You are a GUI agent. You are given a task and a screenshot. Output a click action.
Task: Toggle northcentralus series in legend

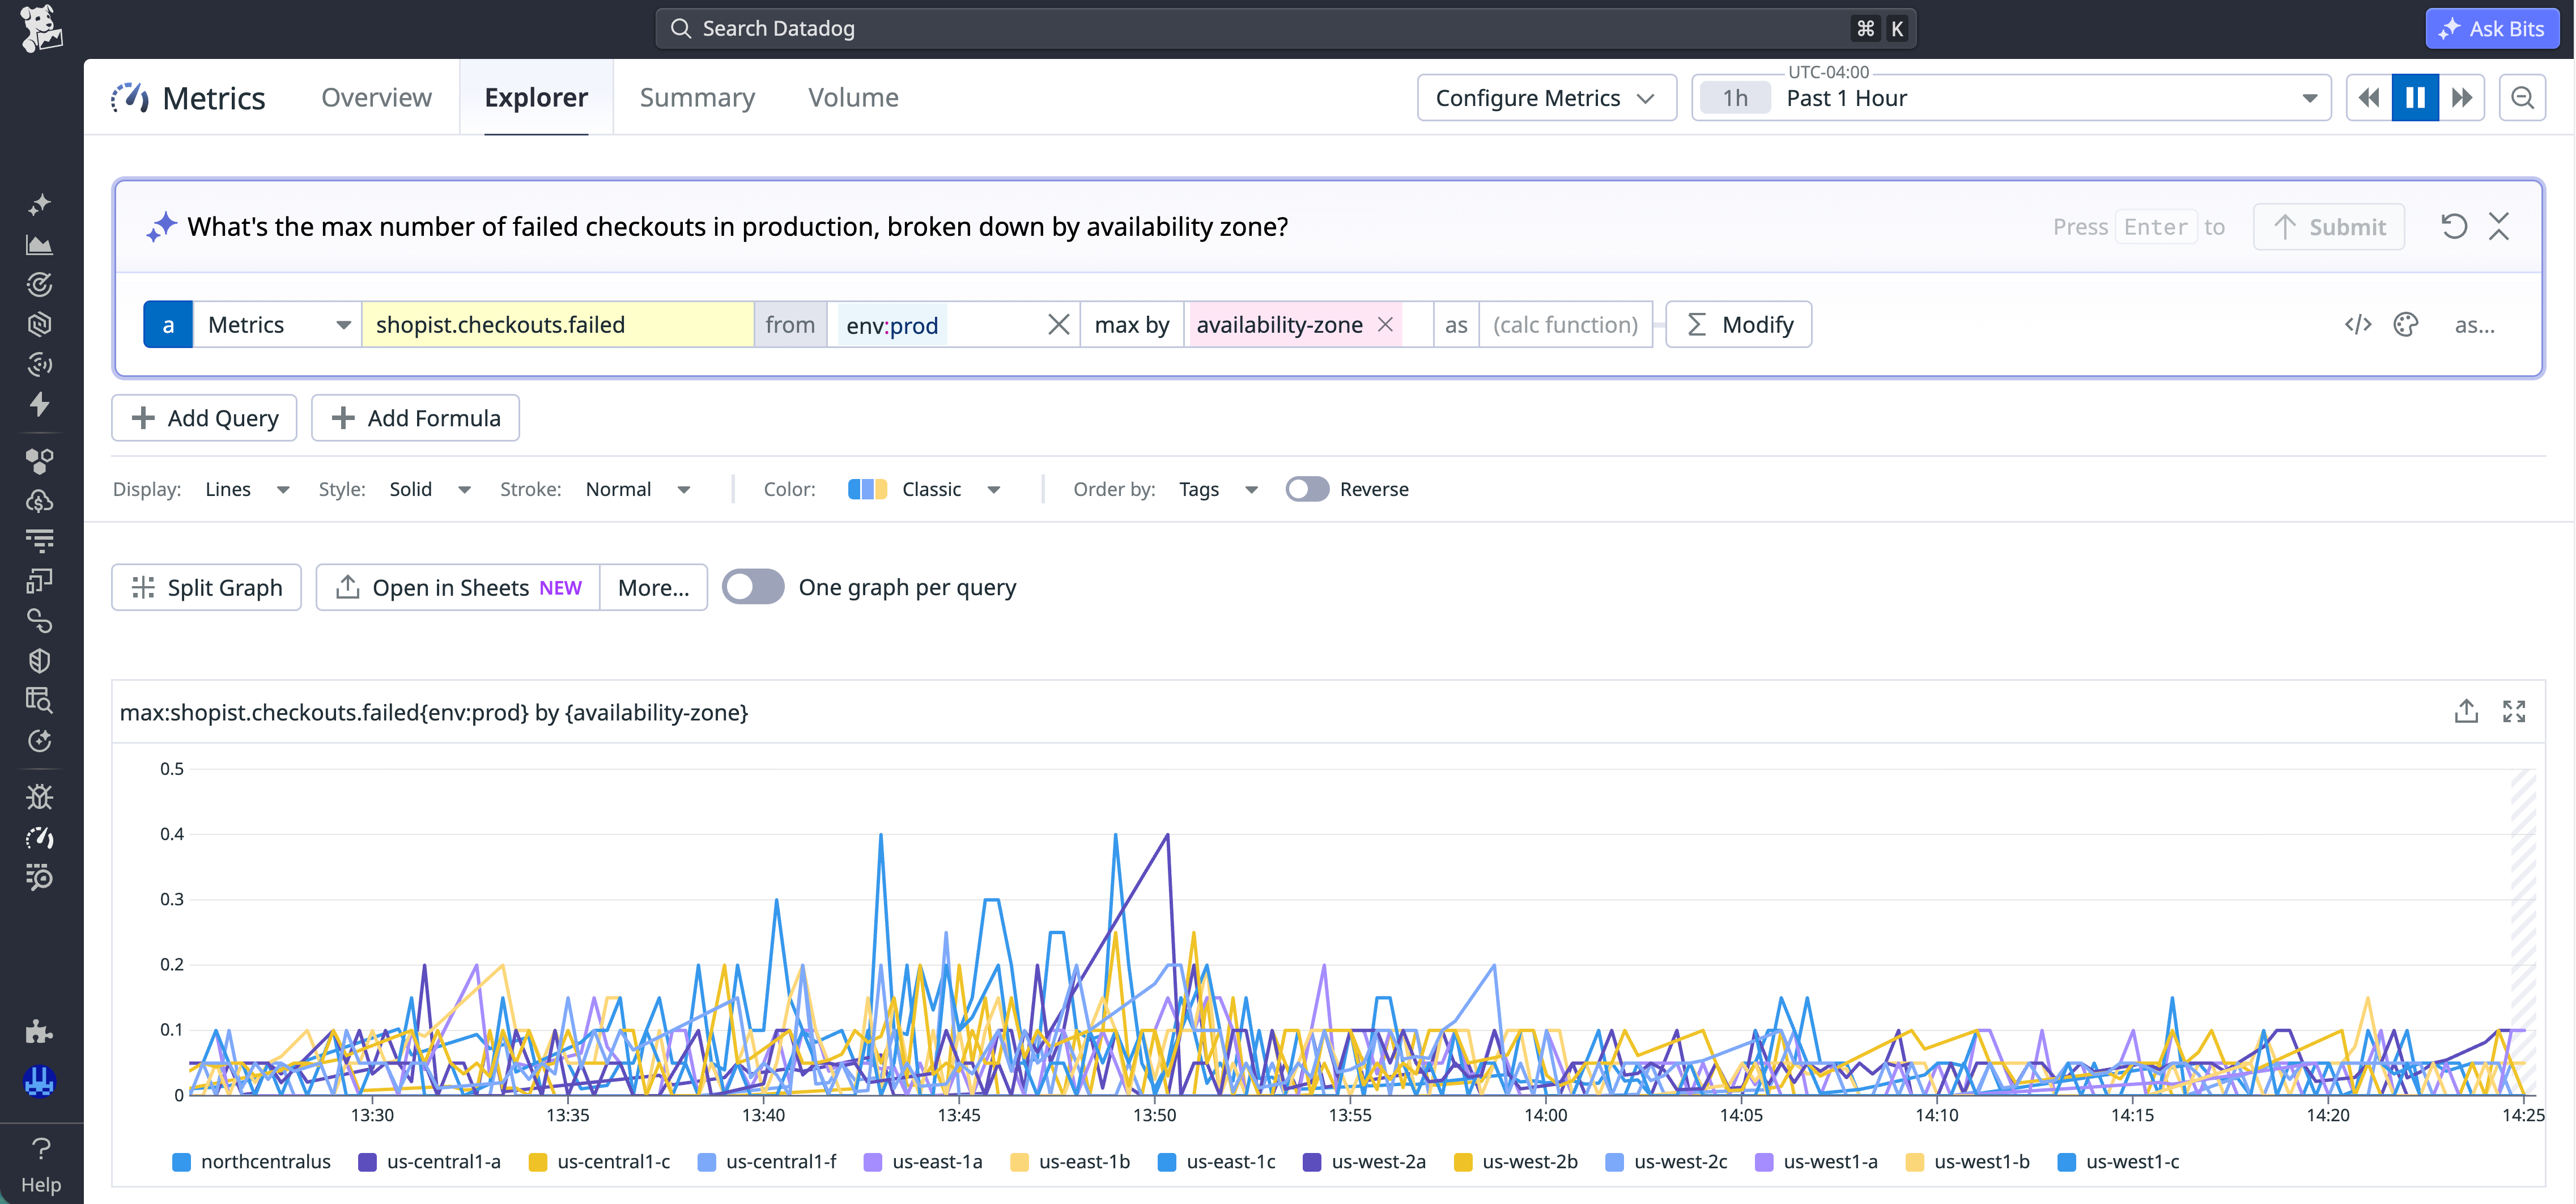[x=252, y=1161]
